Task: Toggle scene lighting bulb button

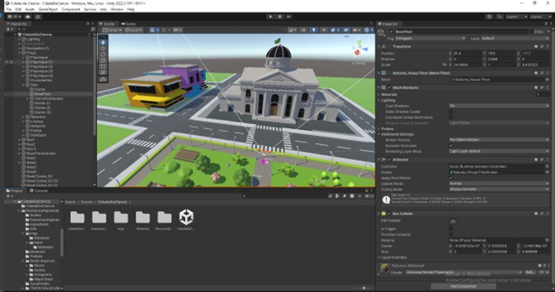Action: pos(314,30)
